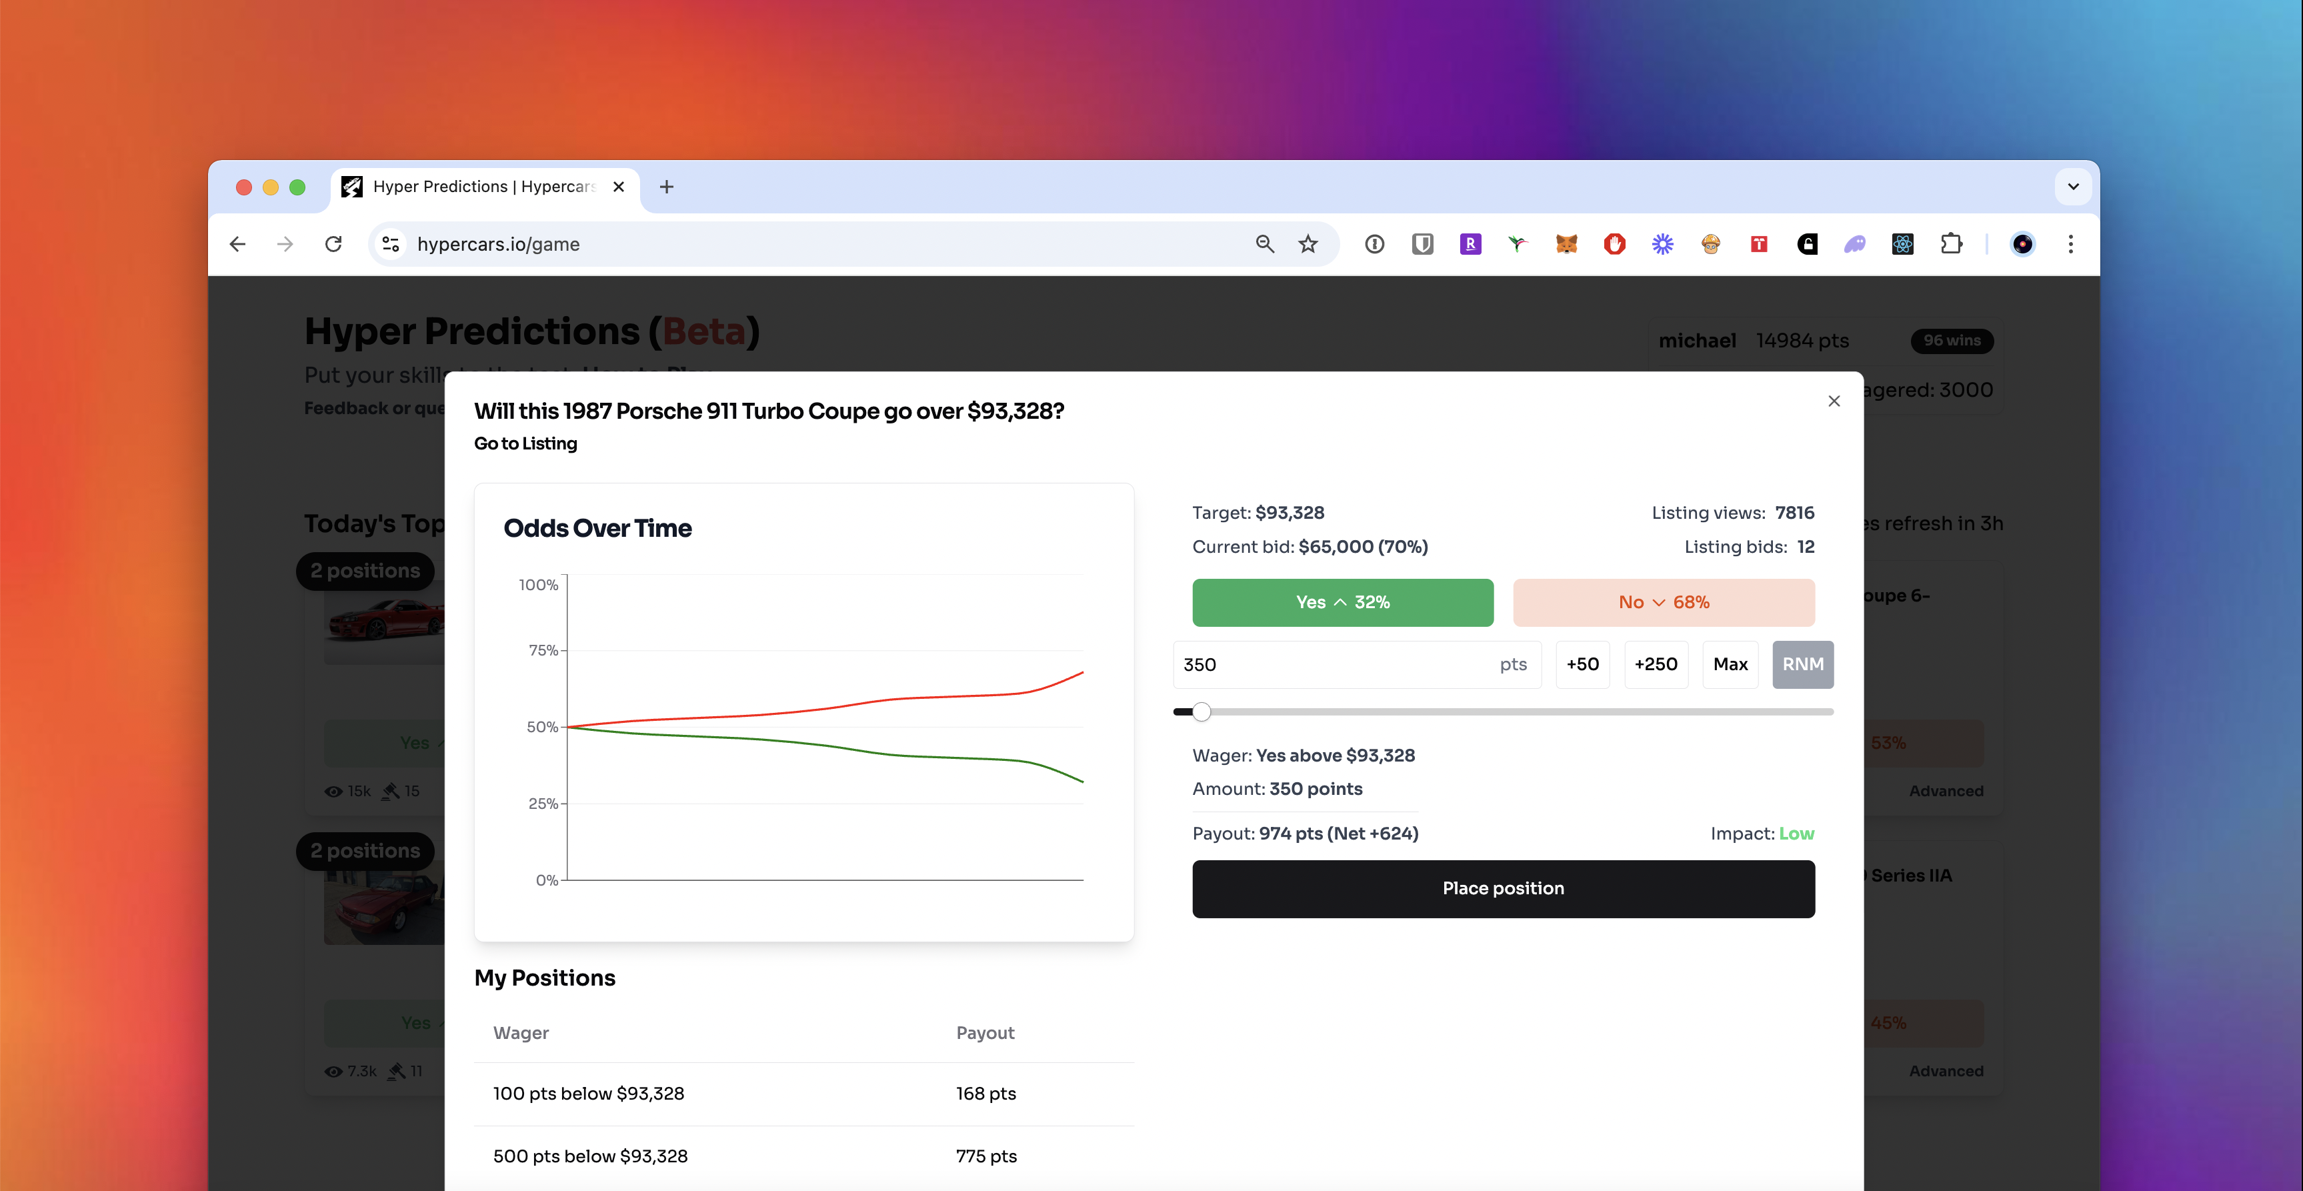2303x1191 pixels.
Task: Open the MetaMask fox extension
Action: tap(1566, 244)
